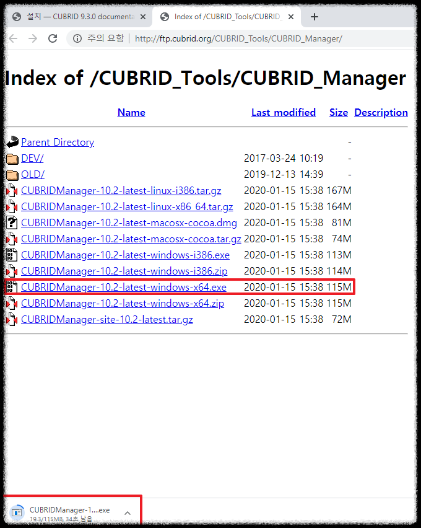
Task: Click the 81M size value
Action: pyautogui.click(x=342, y=223)
